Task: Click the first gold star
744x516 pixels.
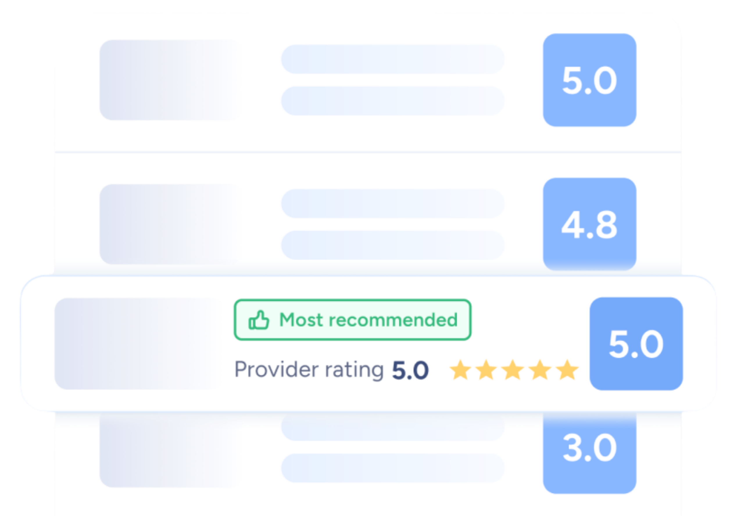Action: [x=460, y=370]
